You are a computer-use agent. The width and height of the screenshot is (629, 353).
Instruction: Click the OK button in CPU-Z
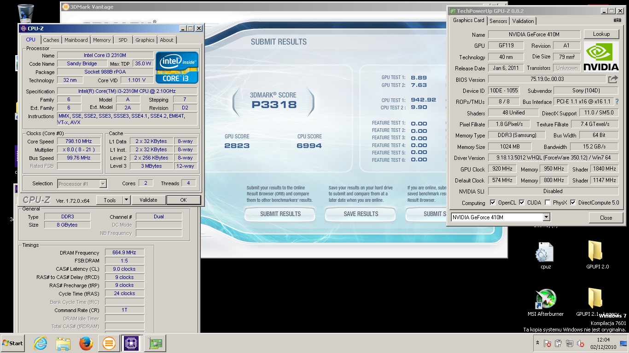coord(183,200)
